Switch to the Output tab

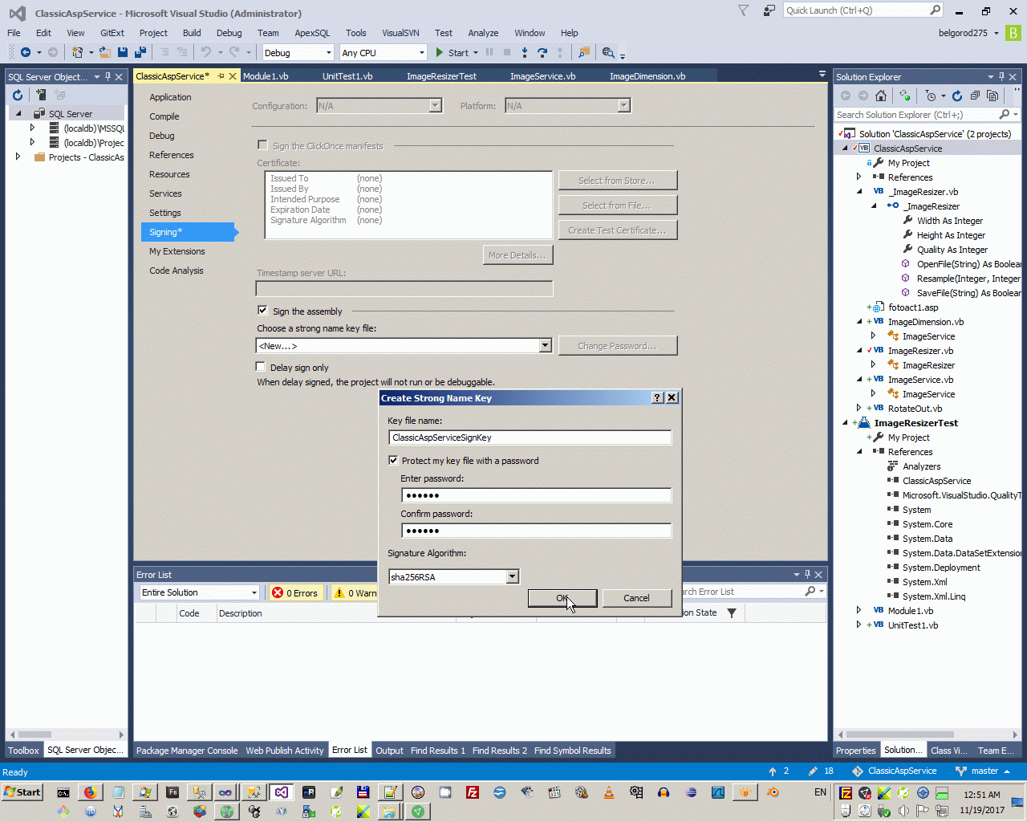click(389, 751)
